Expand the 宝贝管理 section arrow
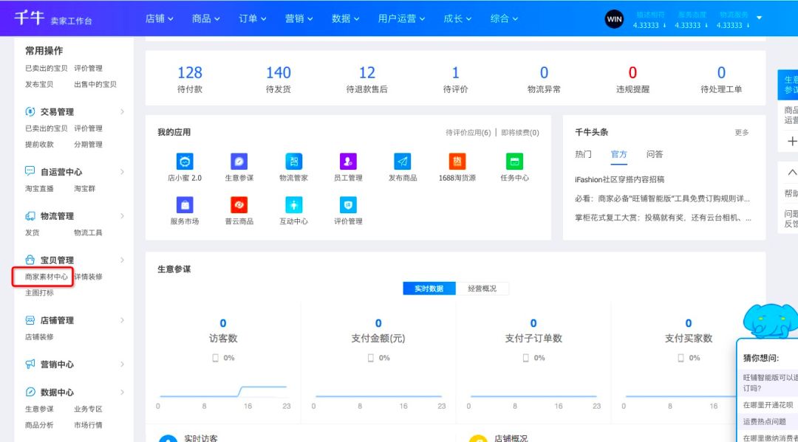 click(x=122, y=260)
